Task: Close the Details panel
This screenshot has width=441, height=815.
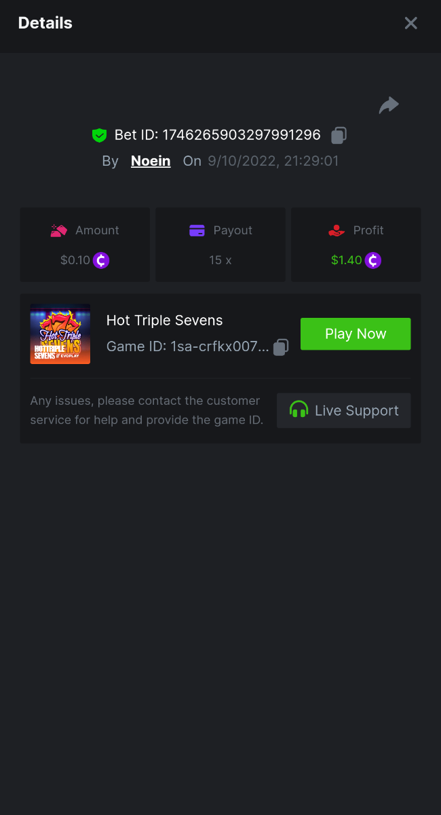Action: pyautogui.click(x=410, y=23)
